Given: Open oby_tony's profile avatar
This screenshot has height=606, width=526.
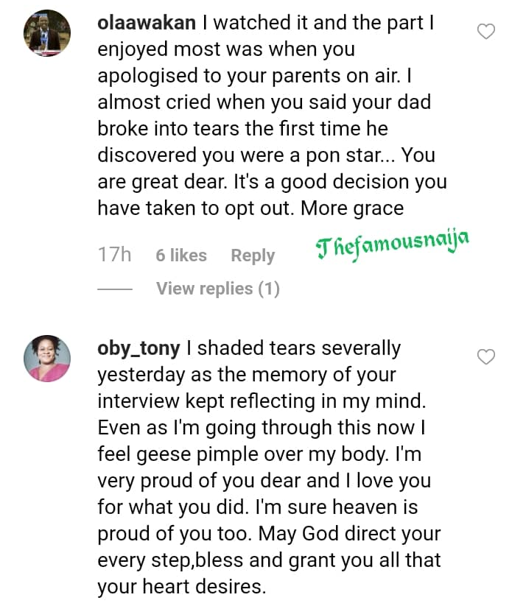Looking at the screenshot, I should point(48,359).
